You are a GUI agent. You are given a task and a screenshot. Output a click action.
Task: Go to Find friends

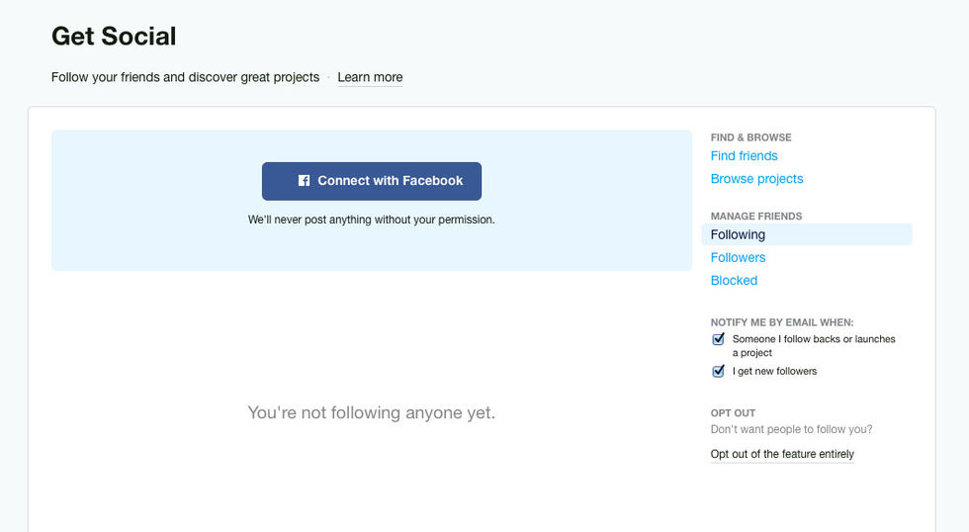point(744,156)
